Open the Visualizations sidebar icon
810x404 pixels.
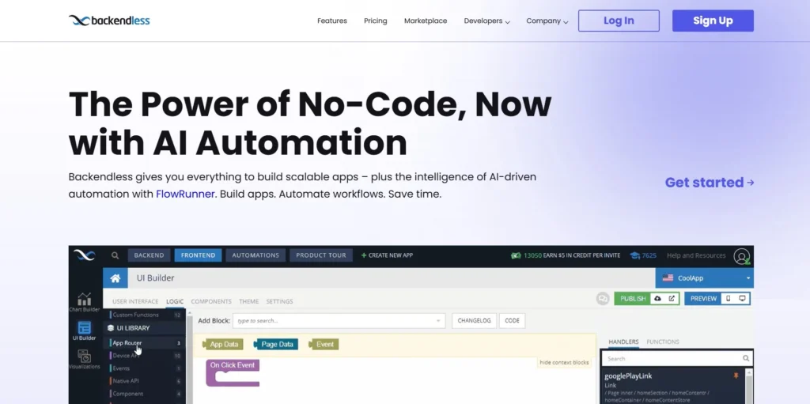tap(84, 359)
